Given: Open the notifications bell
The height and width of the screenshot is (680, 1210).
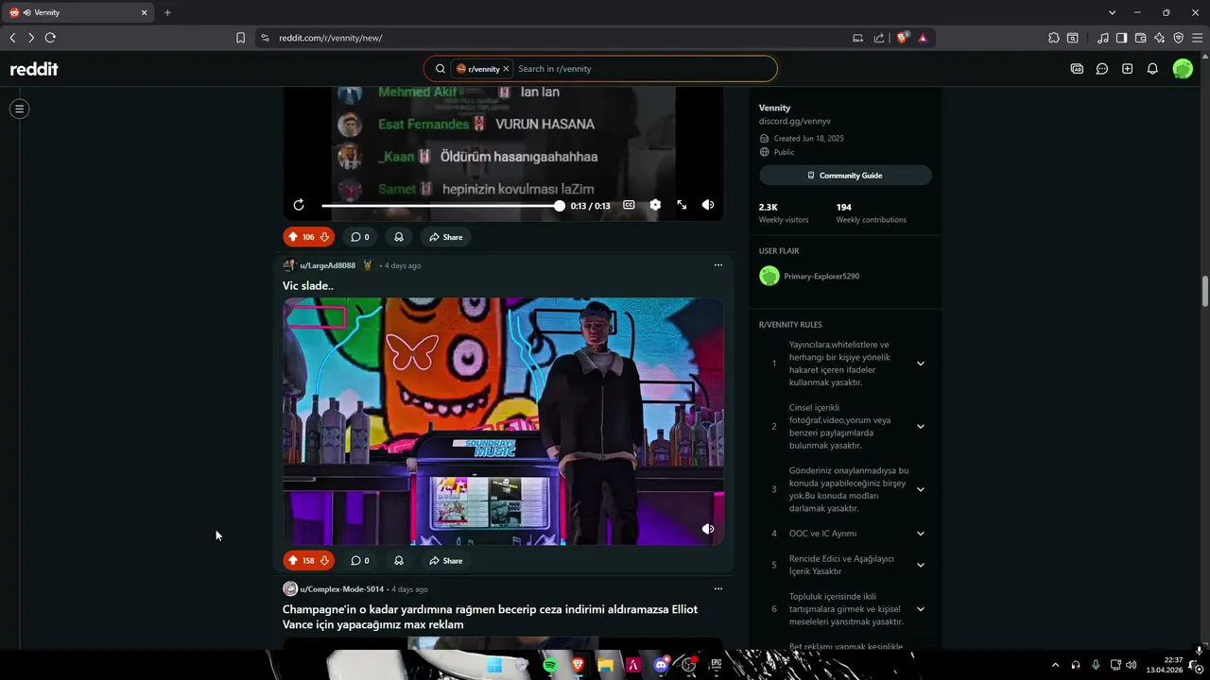Looking at the screenshot, I should (1152, 69).
